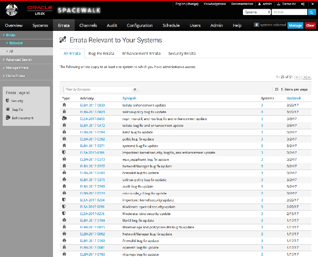Viewport: 318px width, 257px height.
Task: Open the Users menu
Action: [195, 25]
